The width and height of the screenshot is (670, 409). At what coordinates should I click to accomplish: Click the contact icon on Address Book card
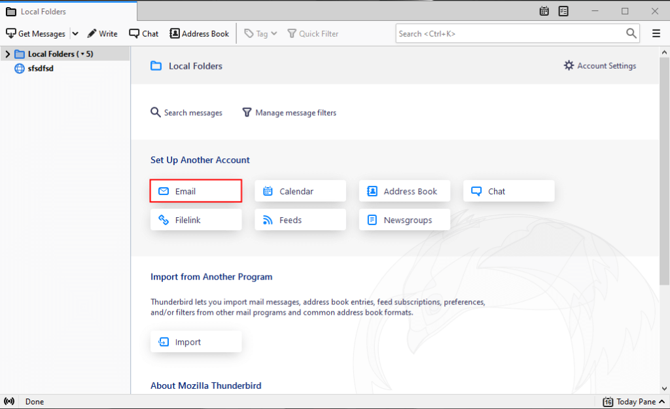[372, 191]
